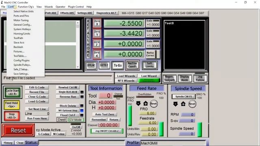This screenshot has width=260, height=146.
Task: Click the Feed Hold Spc button
Action: pyautogui.click(x=12, y=105)
